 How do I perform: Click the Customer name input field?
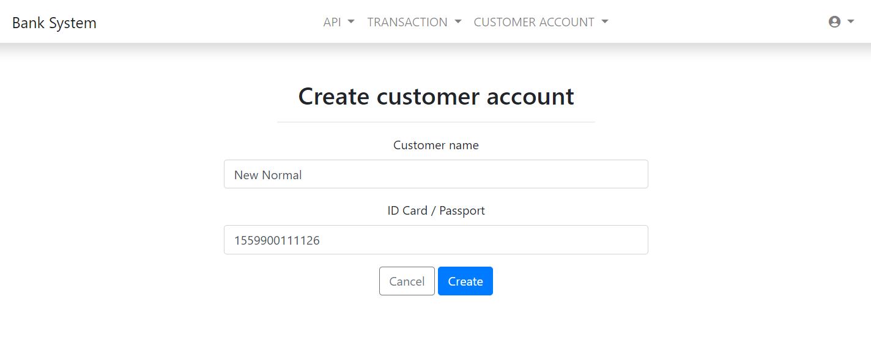[x=435, y=174]
